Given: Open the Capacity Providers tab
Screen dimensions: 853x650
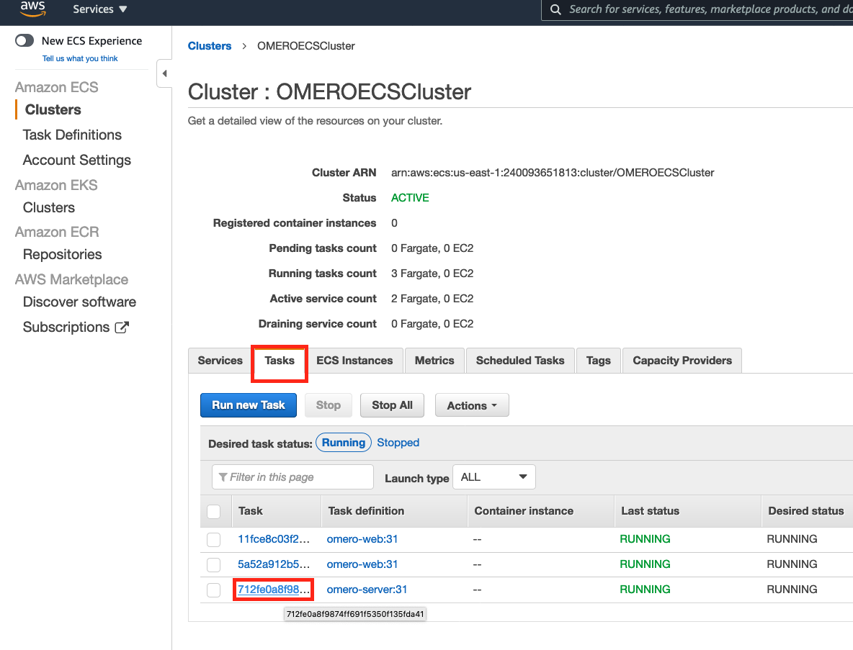Looking at the screenshot, I should (x=682, y=361).
